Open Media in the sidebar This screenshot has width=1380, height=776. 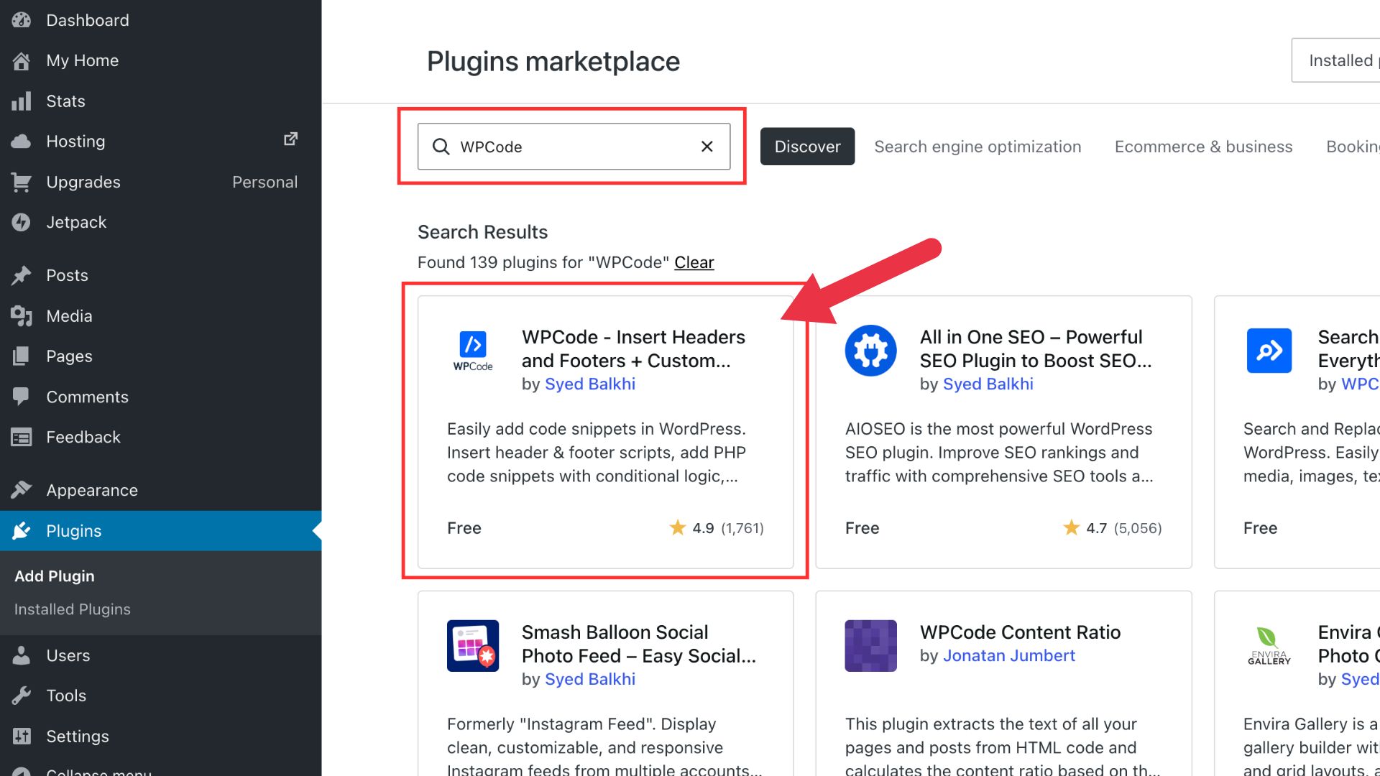coord(160,316)
